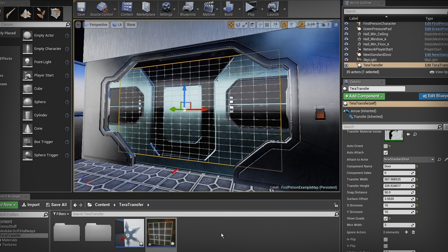Select the translate gizmo tool in viewport
The height and width of the screenshot is (252, 448).
231,24
